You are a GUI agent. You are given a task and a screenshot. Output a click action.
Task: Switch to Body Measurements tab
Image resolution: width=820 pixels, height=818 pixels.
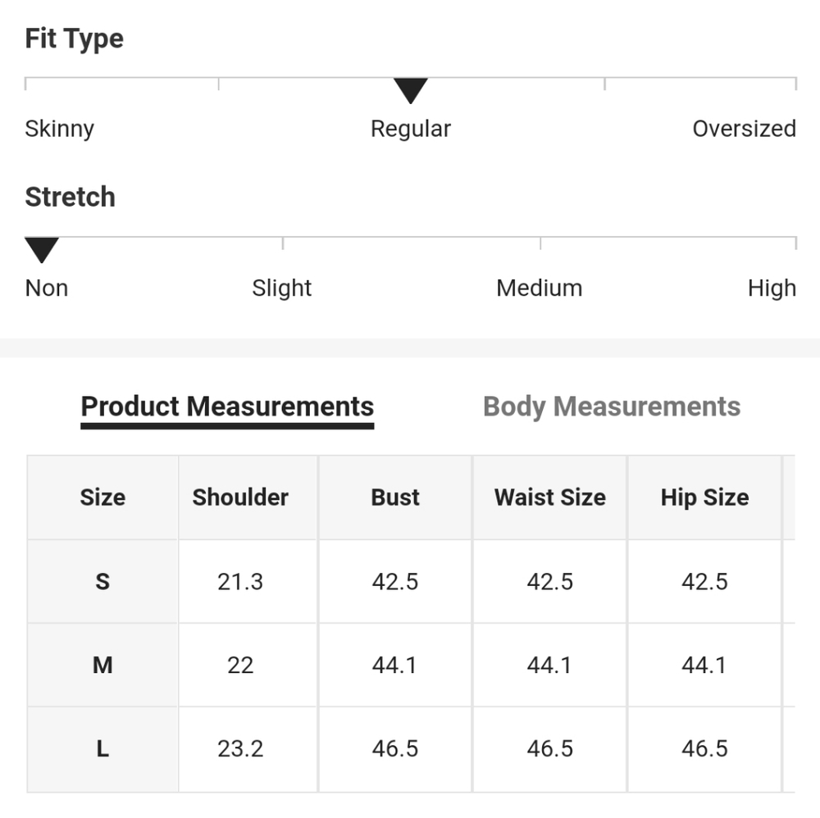[x=612, y=407]
